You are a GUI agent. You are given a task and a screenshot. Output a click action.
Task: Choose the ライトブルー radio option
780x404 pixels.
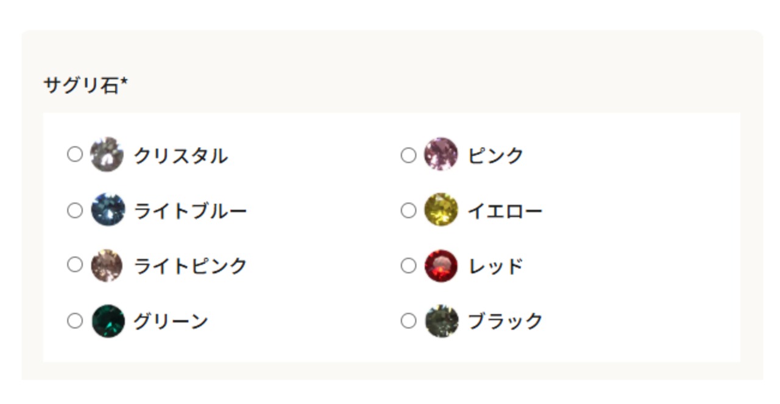point(74,211)
